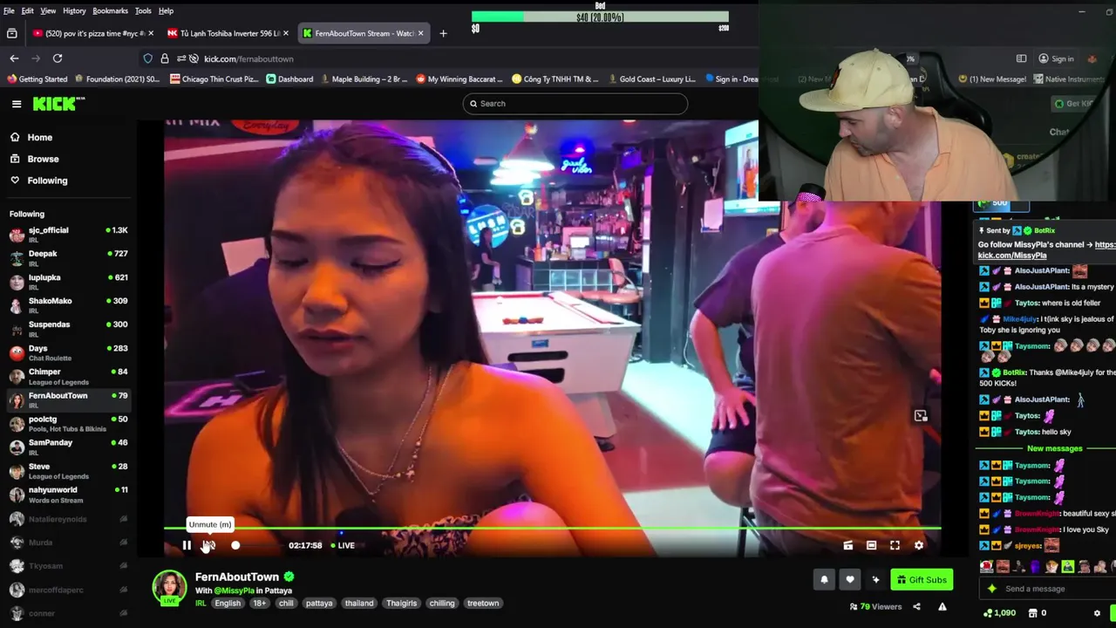
Task: Open the History menu
Action: coord(74,10)
